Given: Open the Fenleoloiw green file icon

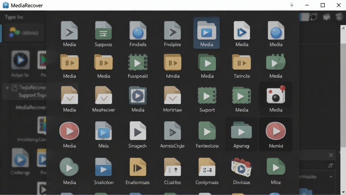Looking at the screenshot, I should [x=207, y=131].
